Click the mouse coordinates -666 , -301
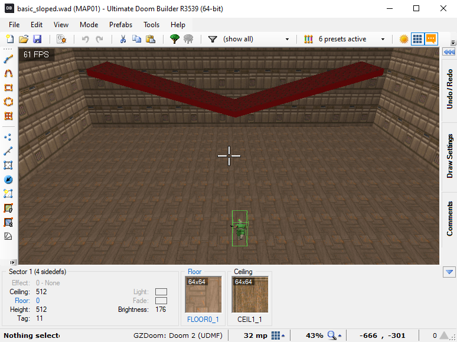The width and height of the screenshot is (457, 342). 383,336
